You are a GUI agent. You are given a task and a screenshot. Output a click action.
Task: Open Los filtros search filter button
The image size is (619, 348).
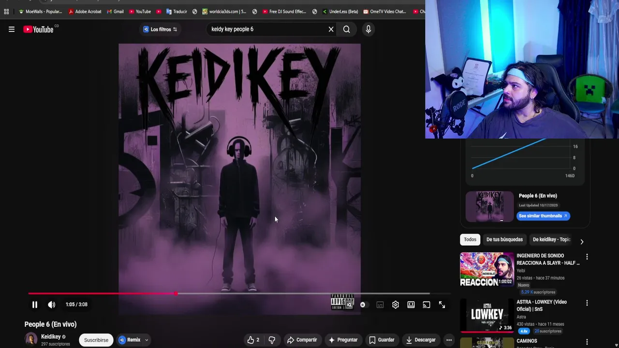160,29
